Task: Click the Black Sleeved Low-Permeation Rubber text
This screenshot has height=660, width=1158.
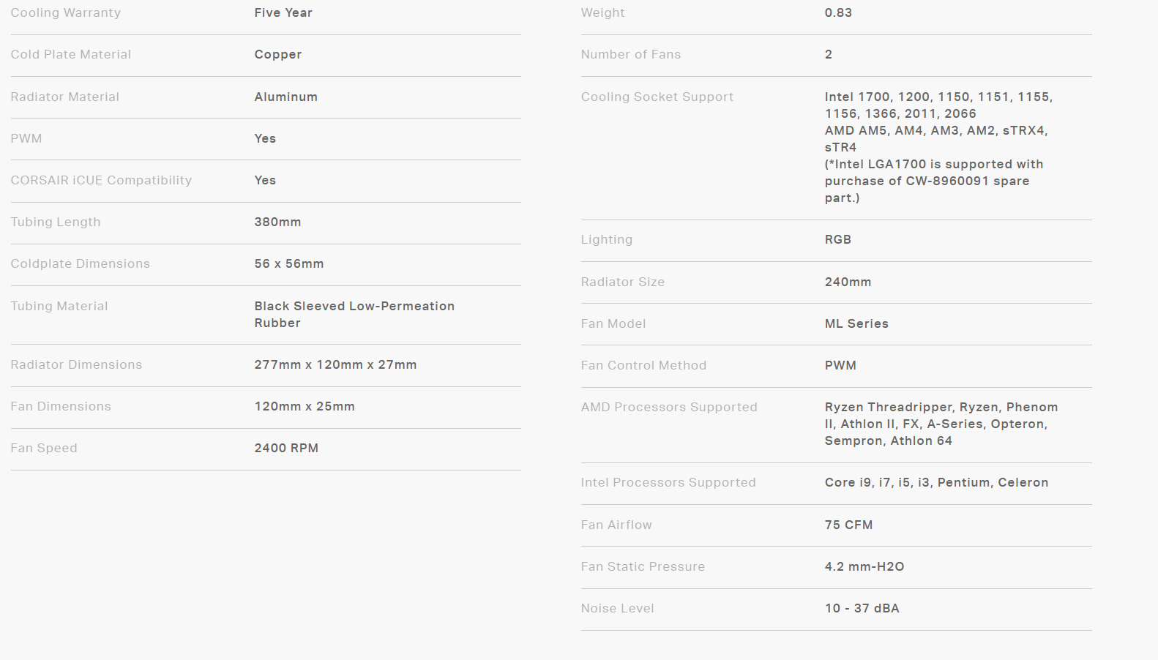Action: (354, 314)
